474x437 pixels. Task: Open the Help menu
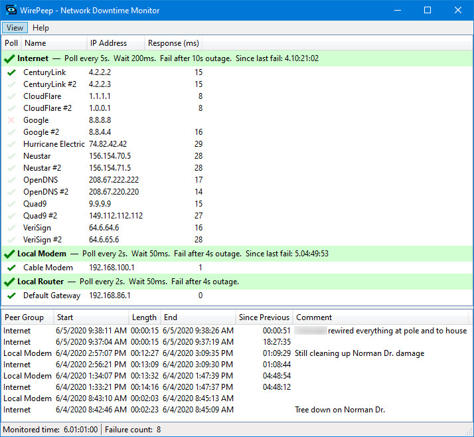click(x=40, y=28)
